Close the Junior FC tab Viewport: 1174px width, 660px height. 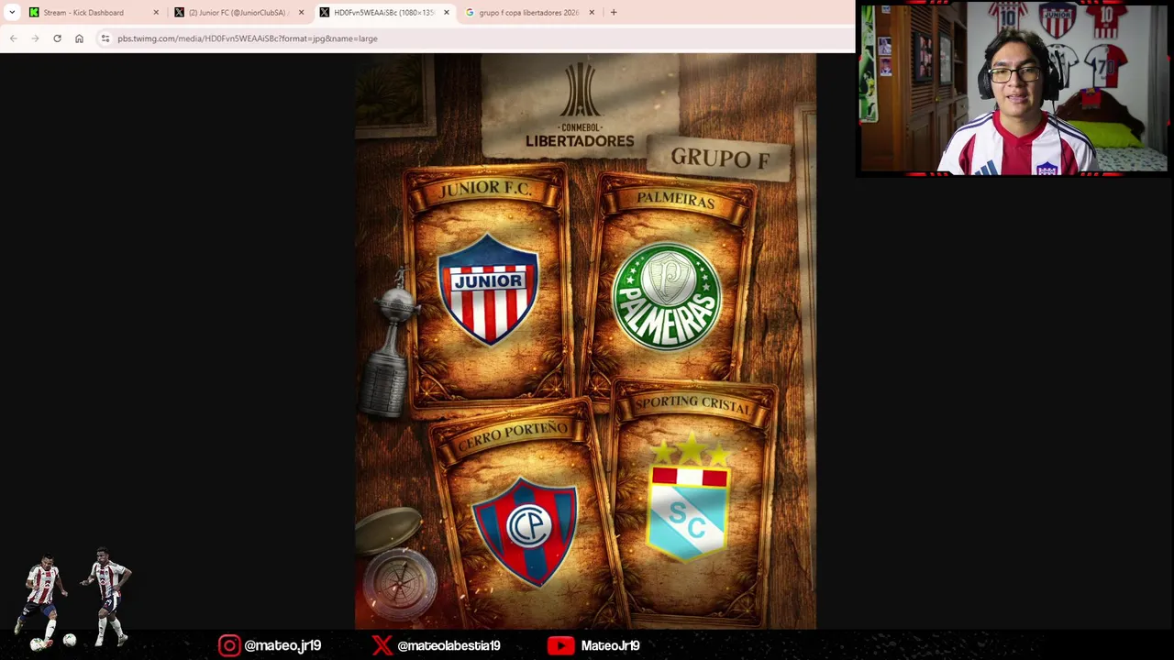(301, 13)
